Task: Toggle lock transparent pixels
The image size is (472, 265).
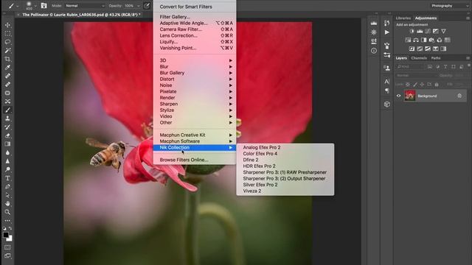Action: tap(408, 85)
